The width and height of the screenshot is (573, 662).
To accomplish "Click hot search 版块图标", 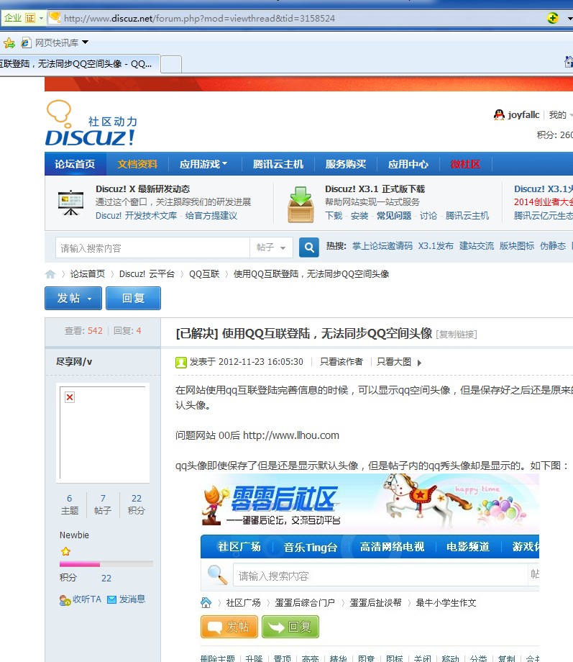I will point(517,245).
